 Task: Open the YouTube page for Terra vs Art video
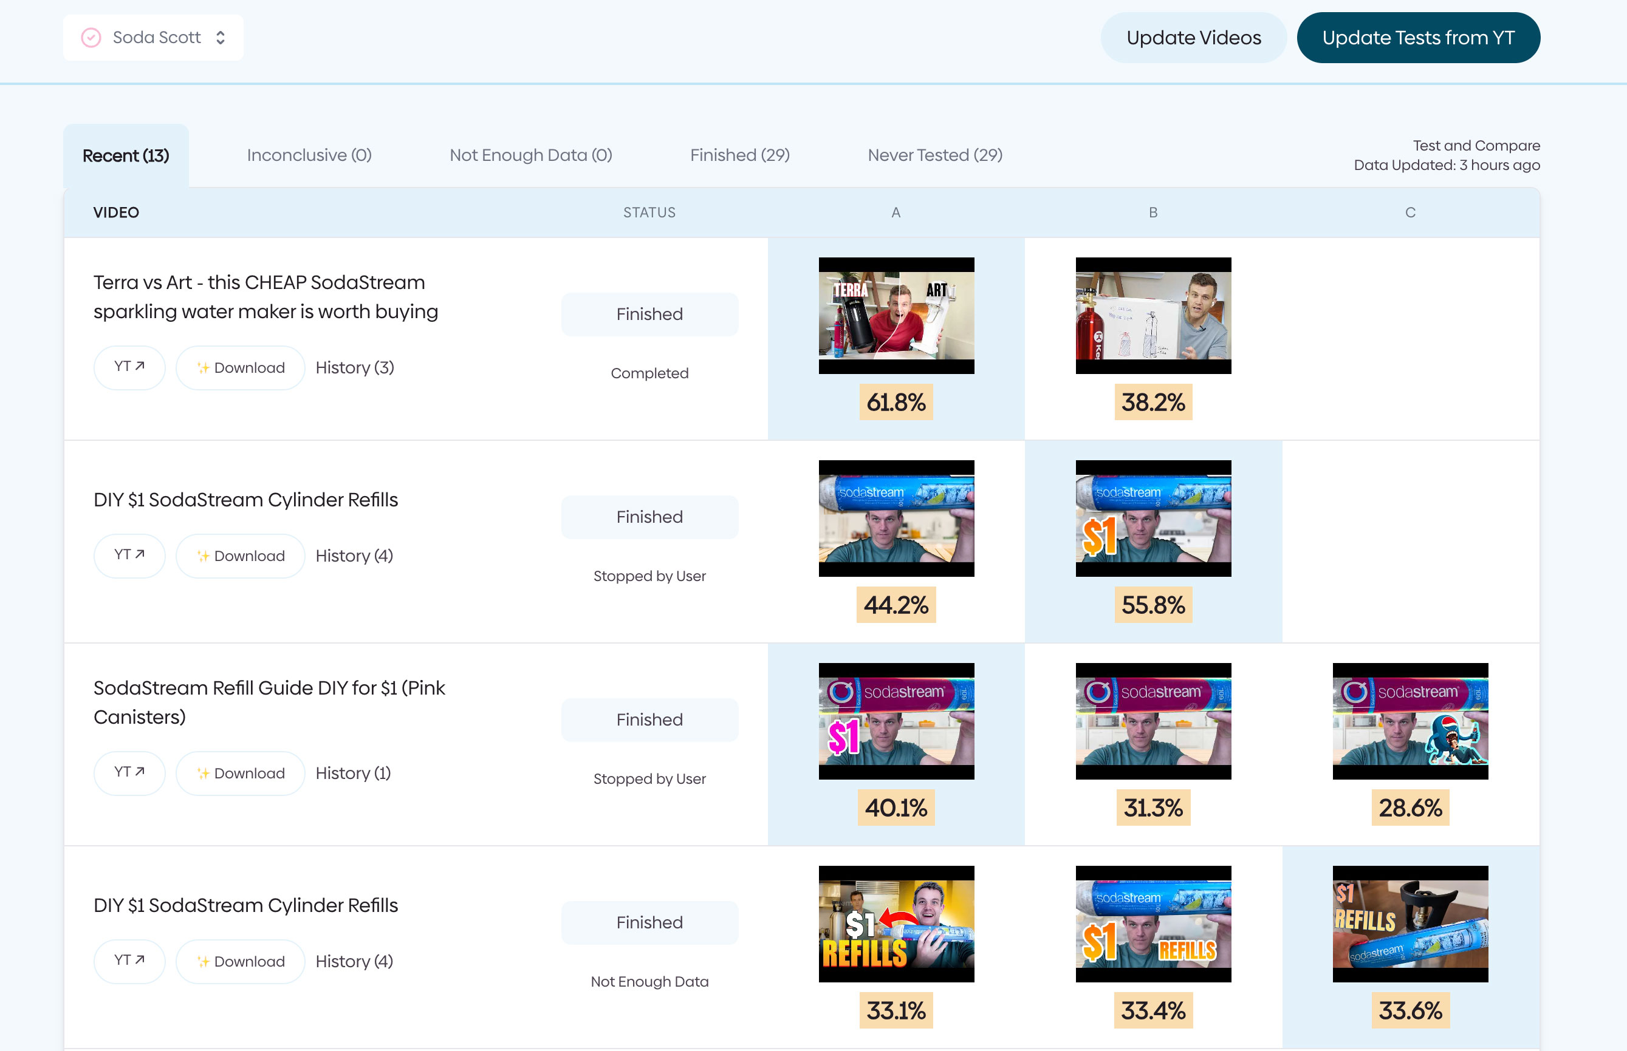pos(129,367)
